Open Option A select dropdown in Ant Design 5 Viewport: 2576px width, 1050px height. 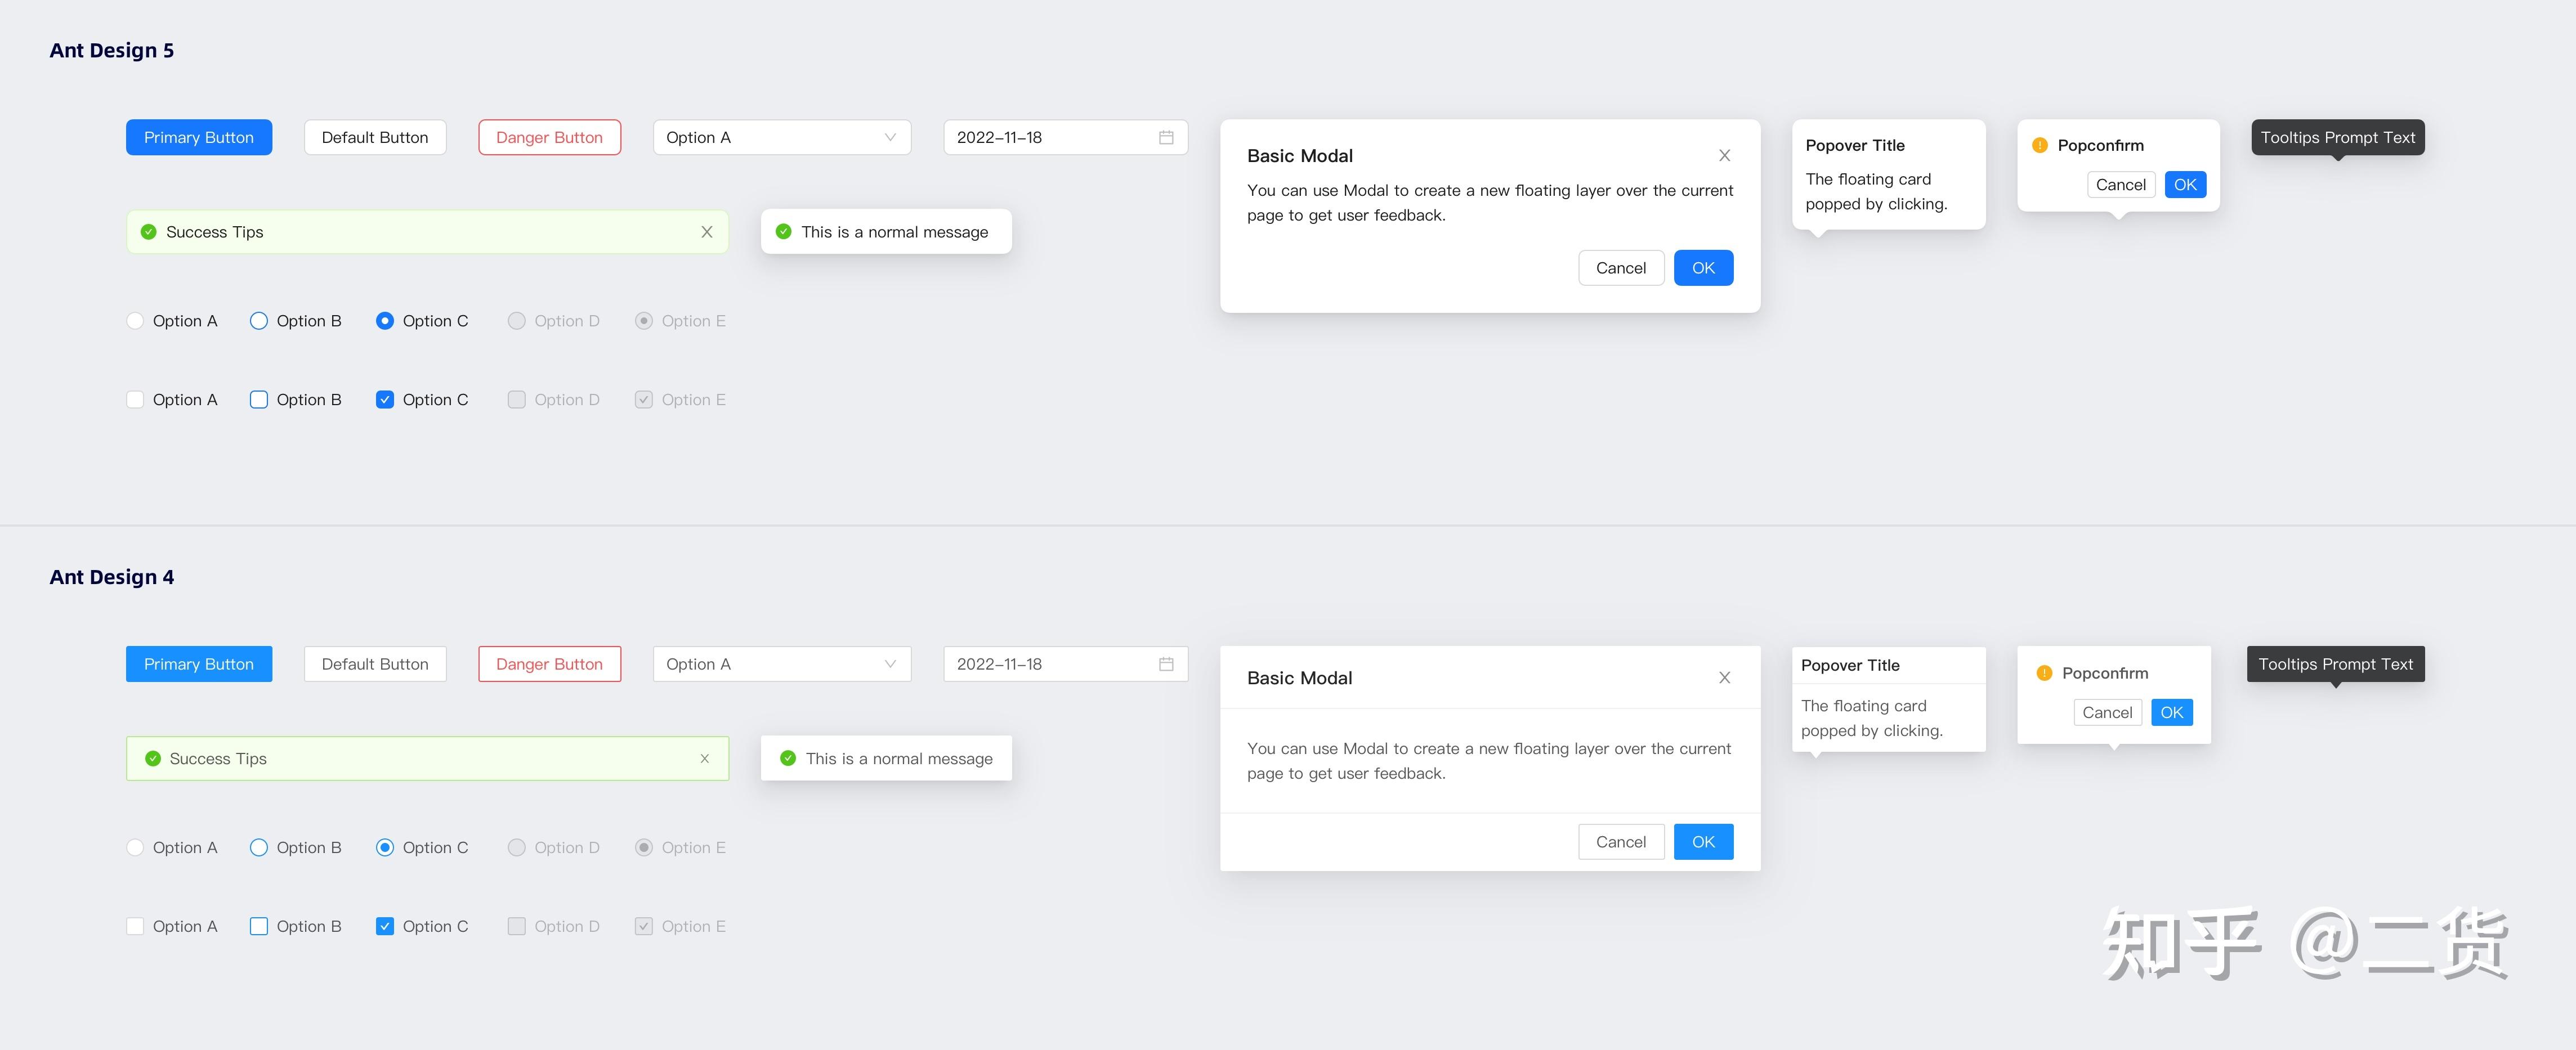[x=782, y=137]
